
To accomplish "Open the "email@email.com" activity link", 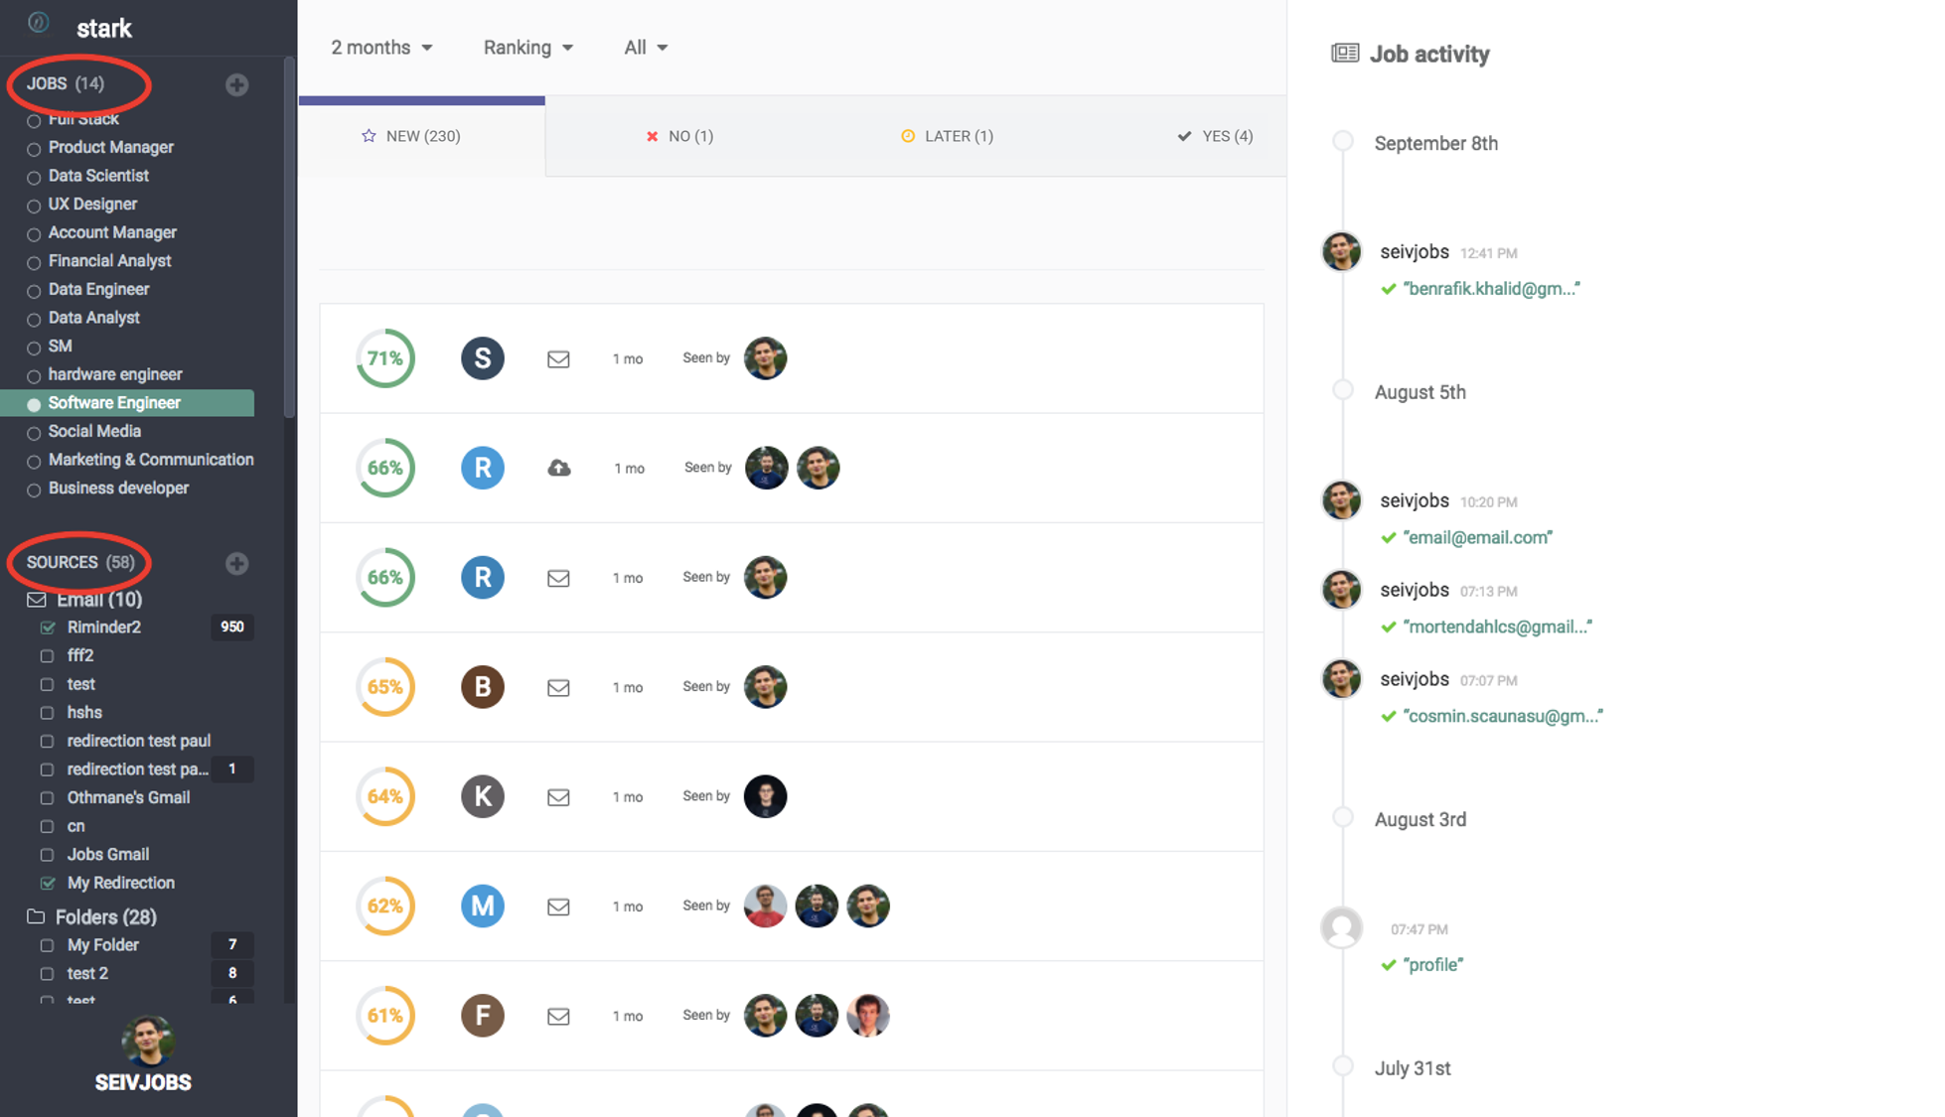I will tap(1477, 537).
